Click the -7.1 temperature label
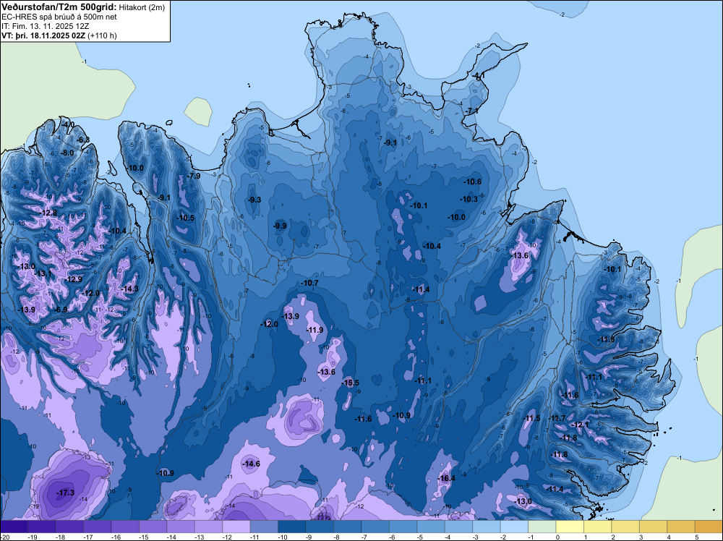 (x=471, y=111)
